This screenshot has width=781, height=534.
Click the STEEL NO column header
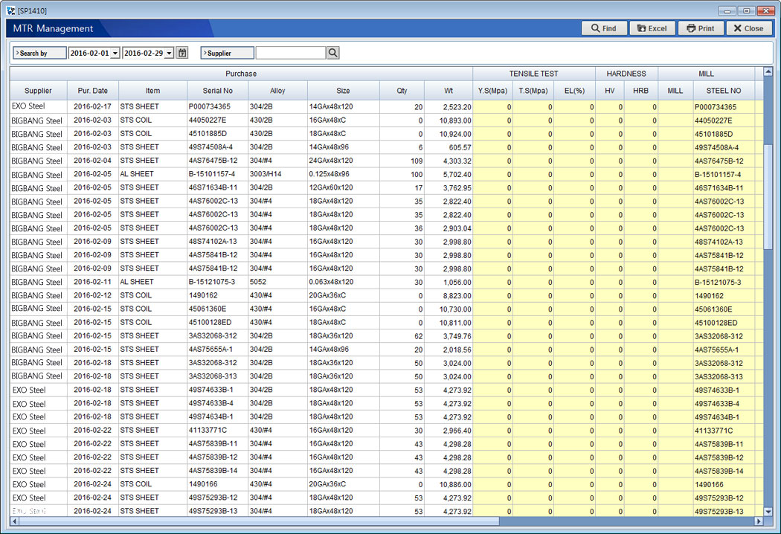724,91
